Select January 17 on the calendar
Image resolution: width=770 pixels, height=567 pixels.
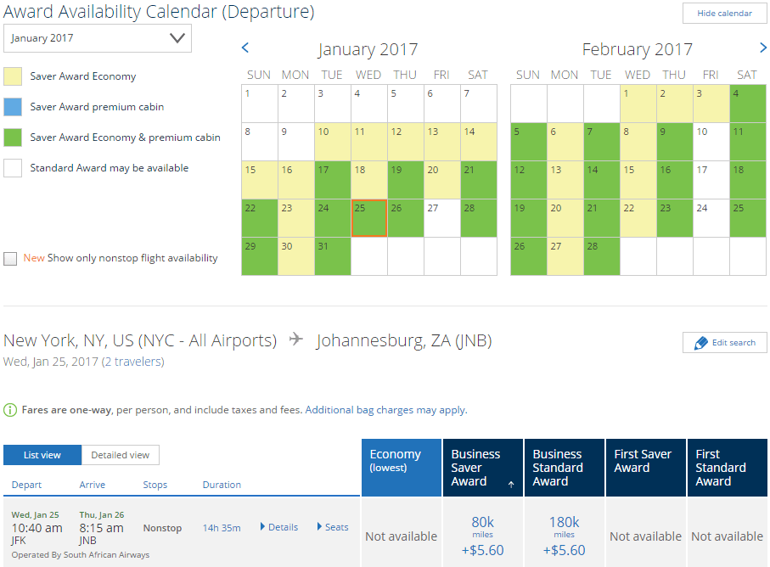pyautogui.click(x=333, y=180)
